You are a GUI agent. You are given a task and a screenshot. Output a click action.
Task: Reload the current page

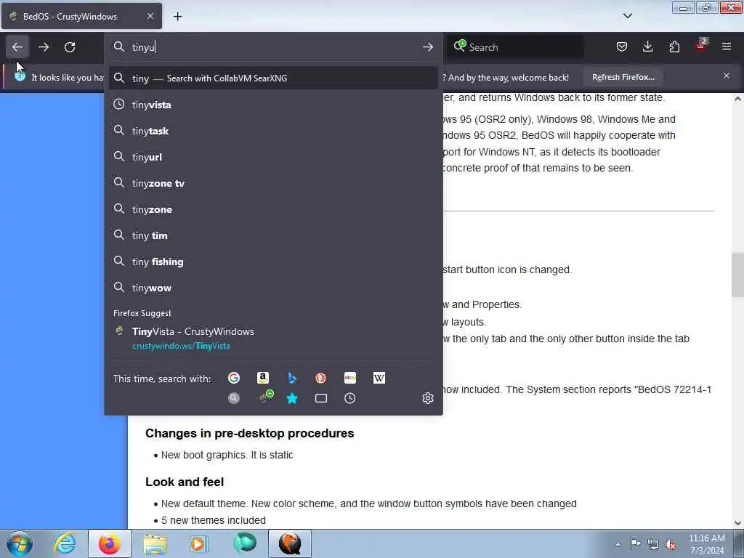click(70, 47)
